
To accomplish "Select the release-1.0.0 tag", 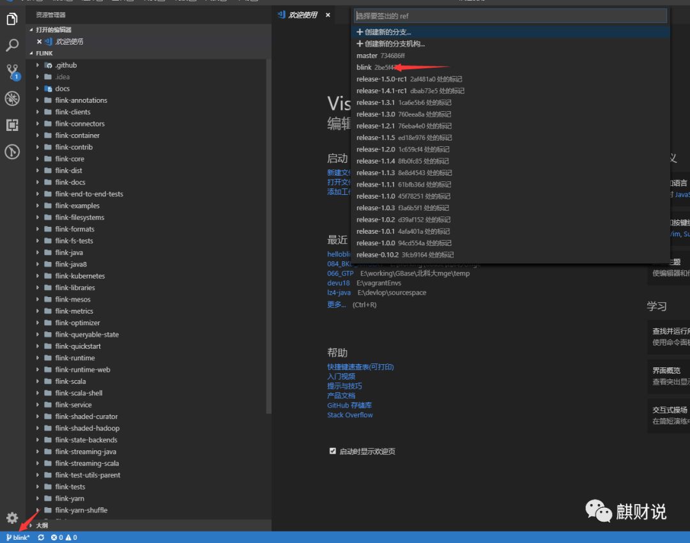I will pos(510,243).
